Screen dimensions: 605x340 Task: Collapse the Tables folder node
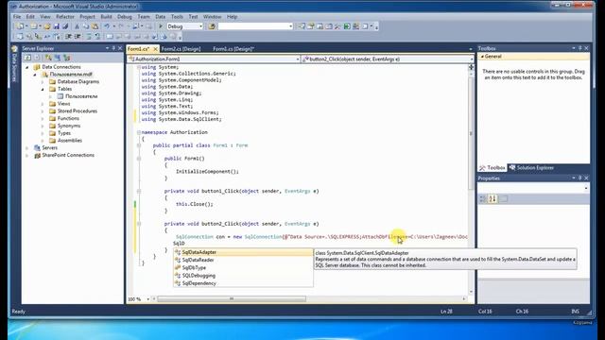coord(43,89)
